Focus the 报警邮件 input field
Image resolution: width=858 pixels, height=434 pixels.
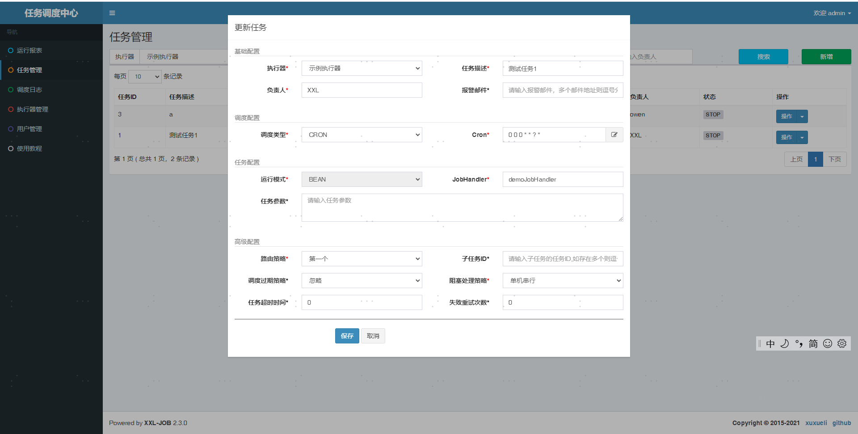pyautogui.click(x=563, y=90)
